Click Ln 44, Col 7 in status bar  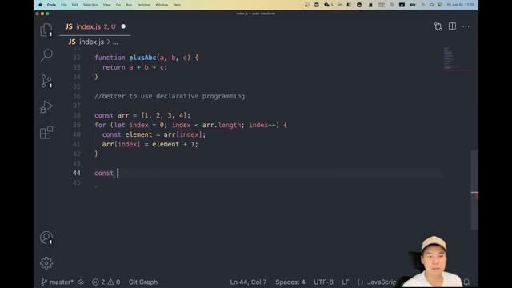point(248,282)
